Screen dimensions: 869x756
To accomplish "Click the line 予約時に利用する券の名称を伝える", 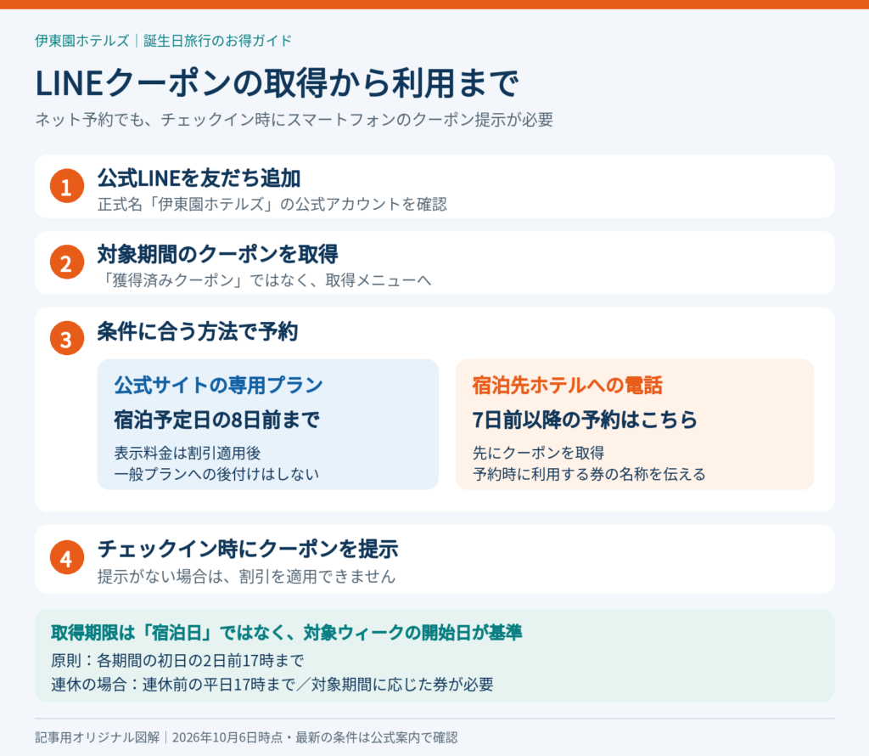I will (589, 474).
